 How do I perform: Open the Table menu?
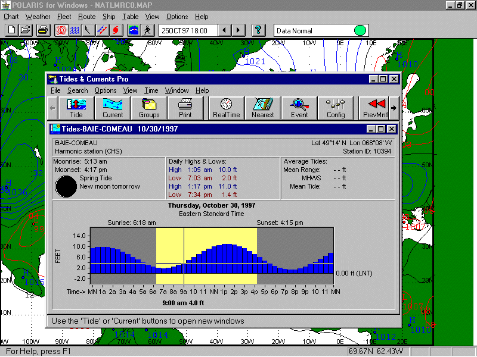click(131, 17)
